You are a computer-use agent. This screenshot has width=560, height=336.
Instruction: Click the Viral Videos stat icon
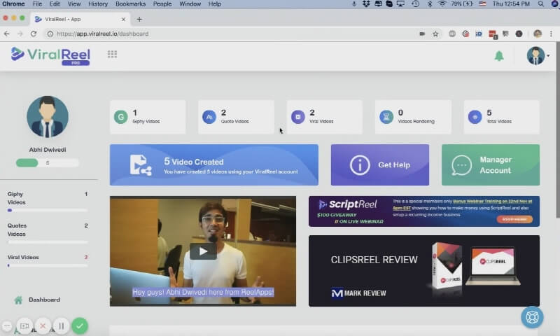click(298, 117)
